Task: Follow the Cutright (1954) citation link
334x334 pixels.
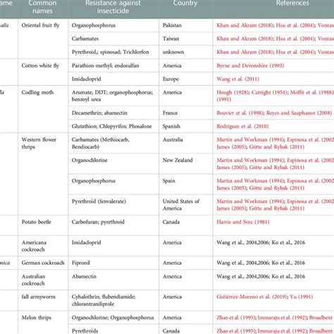Action: 269,92
